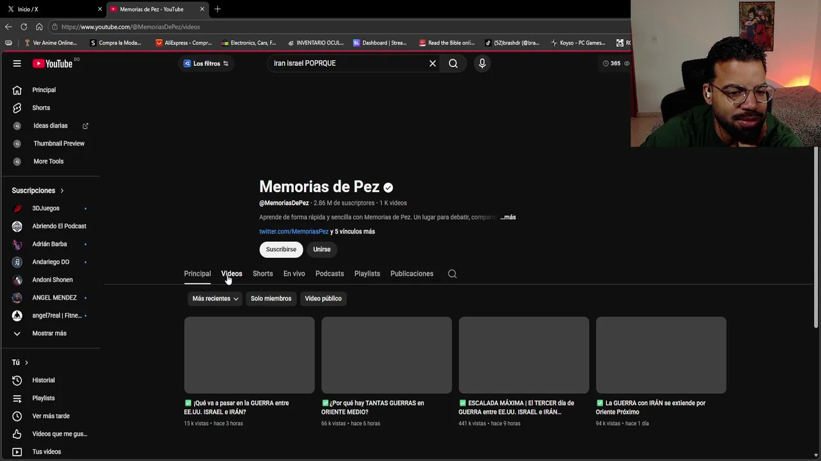Open La GUERRA con IRÁN video title
This screenshot has width=821, height=461.
[x=650, y=407]
